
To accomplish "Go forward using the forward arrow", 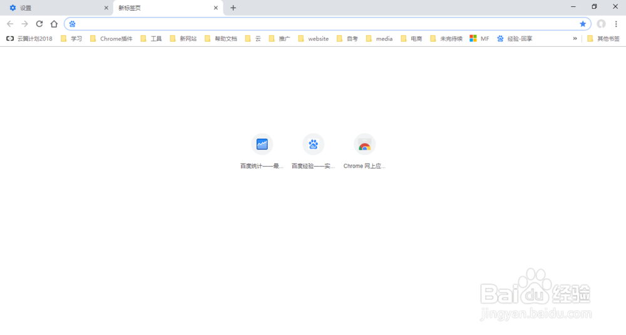I will tap(25, 24).
